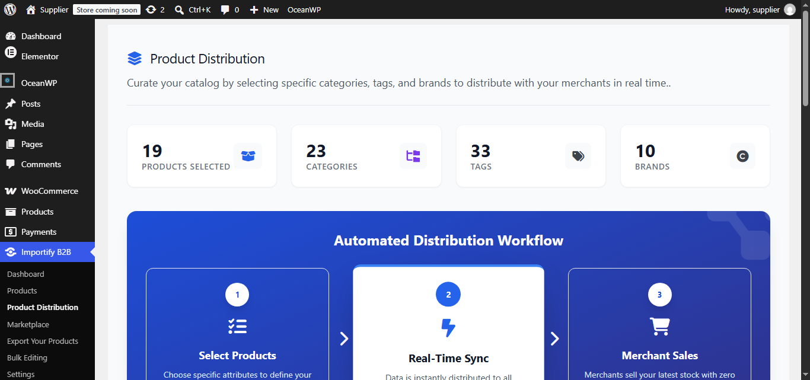
Task: Open the comments bubble showing 0
Action: tap(230, 9)
